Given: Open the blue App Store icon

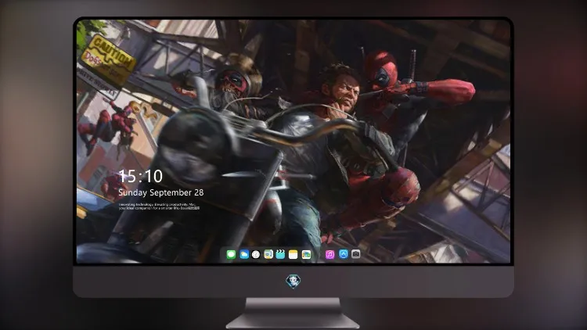Looking at the screenshot, I should pyautogui.click(x=344, y=254).
